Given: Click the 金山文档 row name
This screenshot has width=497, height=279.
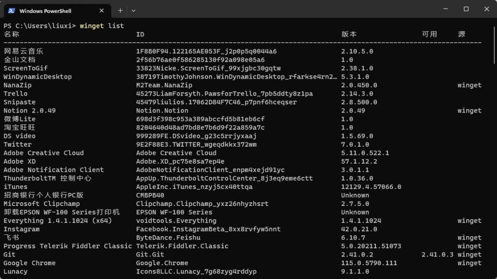Looking at the screenshot, I should 20,60.
